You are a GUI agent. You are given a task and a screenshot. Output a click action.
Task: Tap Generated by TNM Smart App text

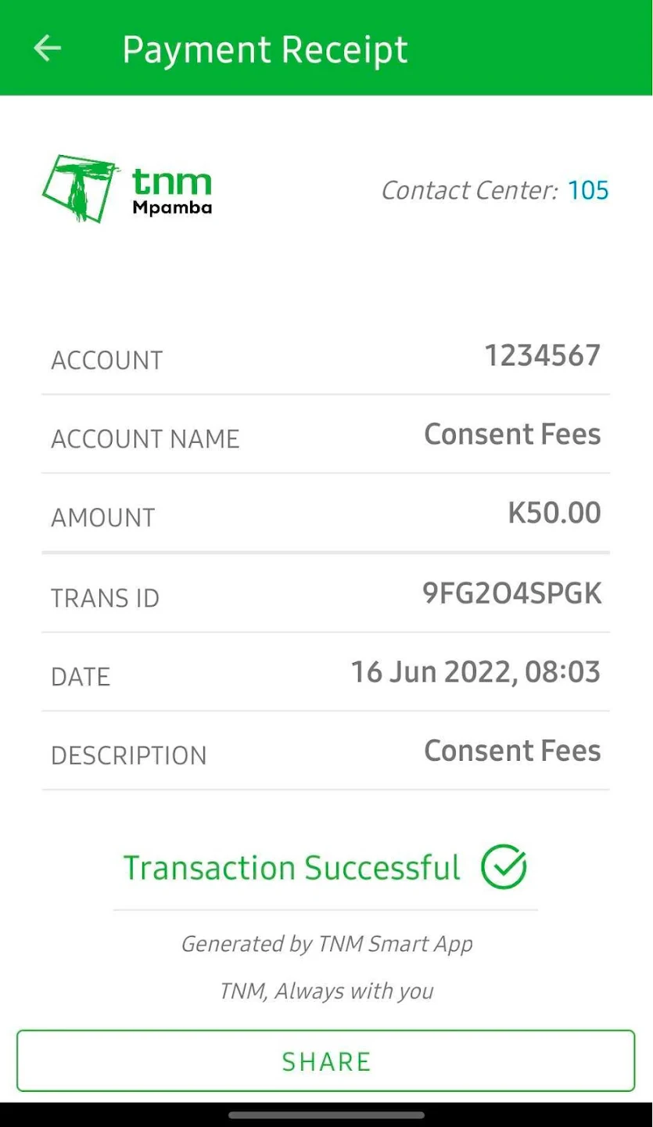(x=327, y=944)
